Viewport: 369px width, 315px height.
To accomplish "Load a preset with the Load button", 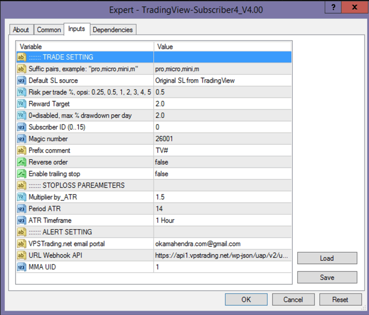I will click(327, 258).
